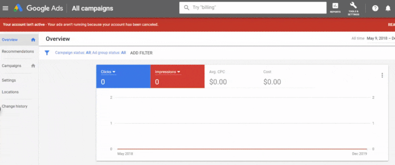Viewport: 395px width, 165px height.
Task: Click the search magnifier icon
Action: pyautogui.click(x=187, y=8)
